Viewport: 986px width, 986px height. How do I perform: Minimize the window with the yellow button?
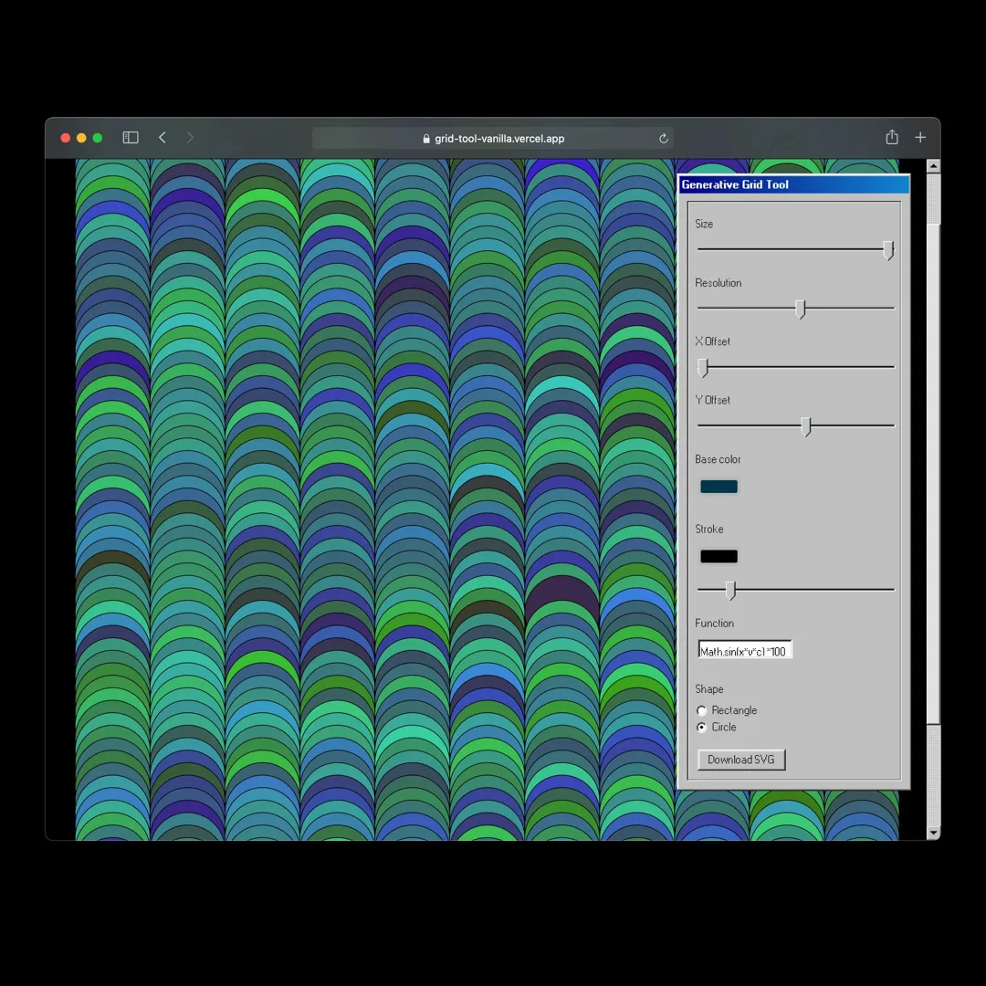[x=82, y=138]
